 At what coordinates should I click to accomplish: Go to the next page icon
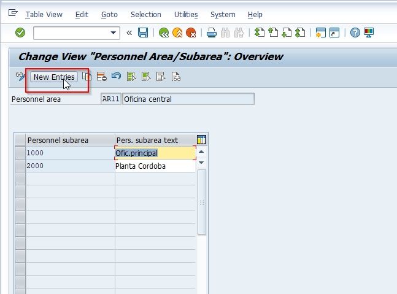pos(287,33)
